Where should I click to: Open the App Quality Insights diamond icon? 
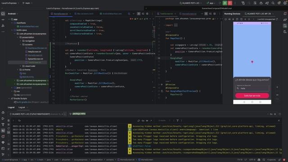pyautogui.click(x=3, y=143)
